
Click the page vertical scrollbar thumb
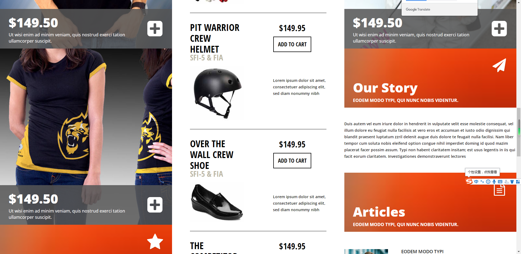tap(519, 132)
